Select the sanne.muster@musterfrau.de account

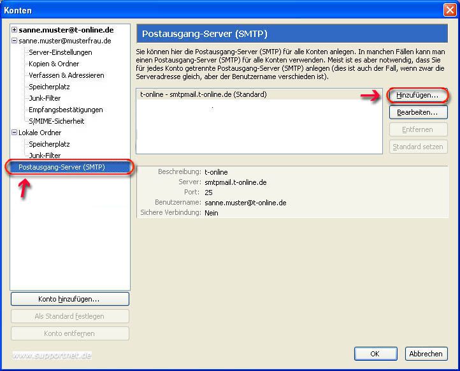(65, 41)
